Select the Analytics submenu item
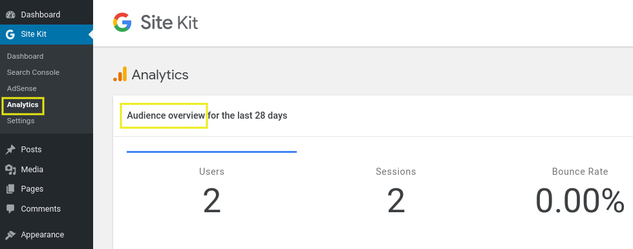Viewport: 633px width, 249px height. (x=23, y=105)
